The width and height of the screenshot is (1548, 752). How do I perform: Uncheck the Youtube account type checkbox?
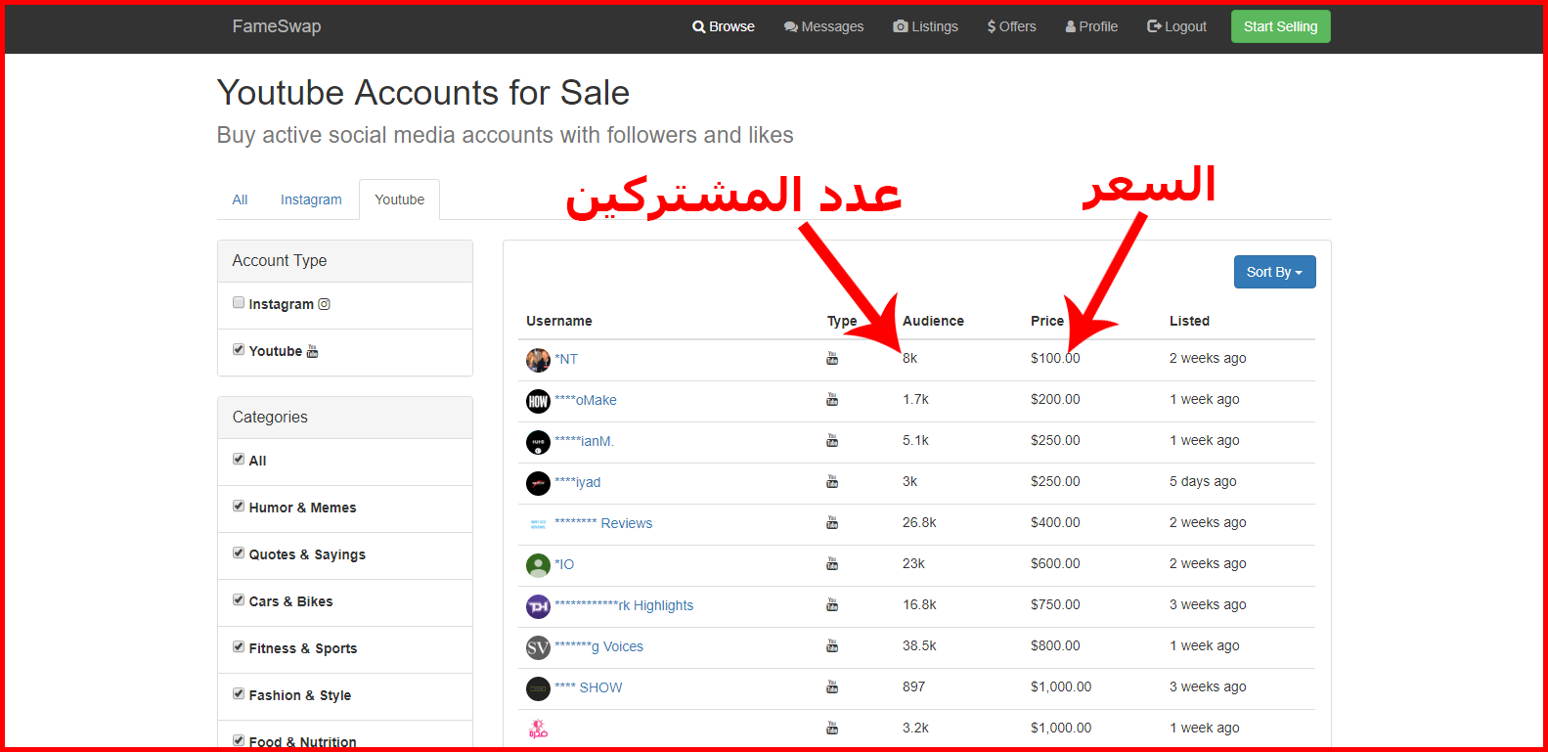239,350
